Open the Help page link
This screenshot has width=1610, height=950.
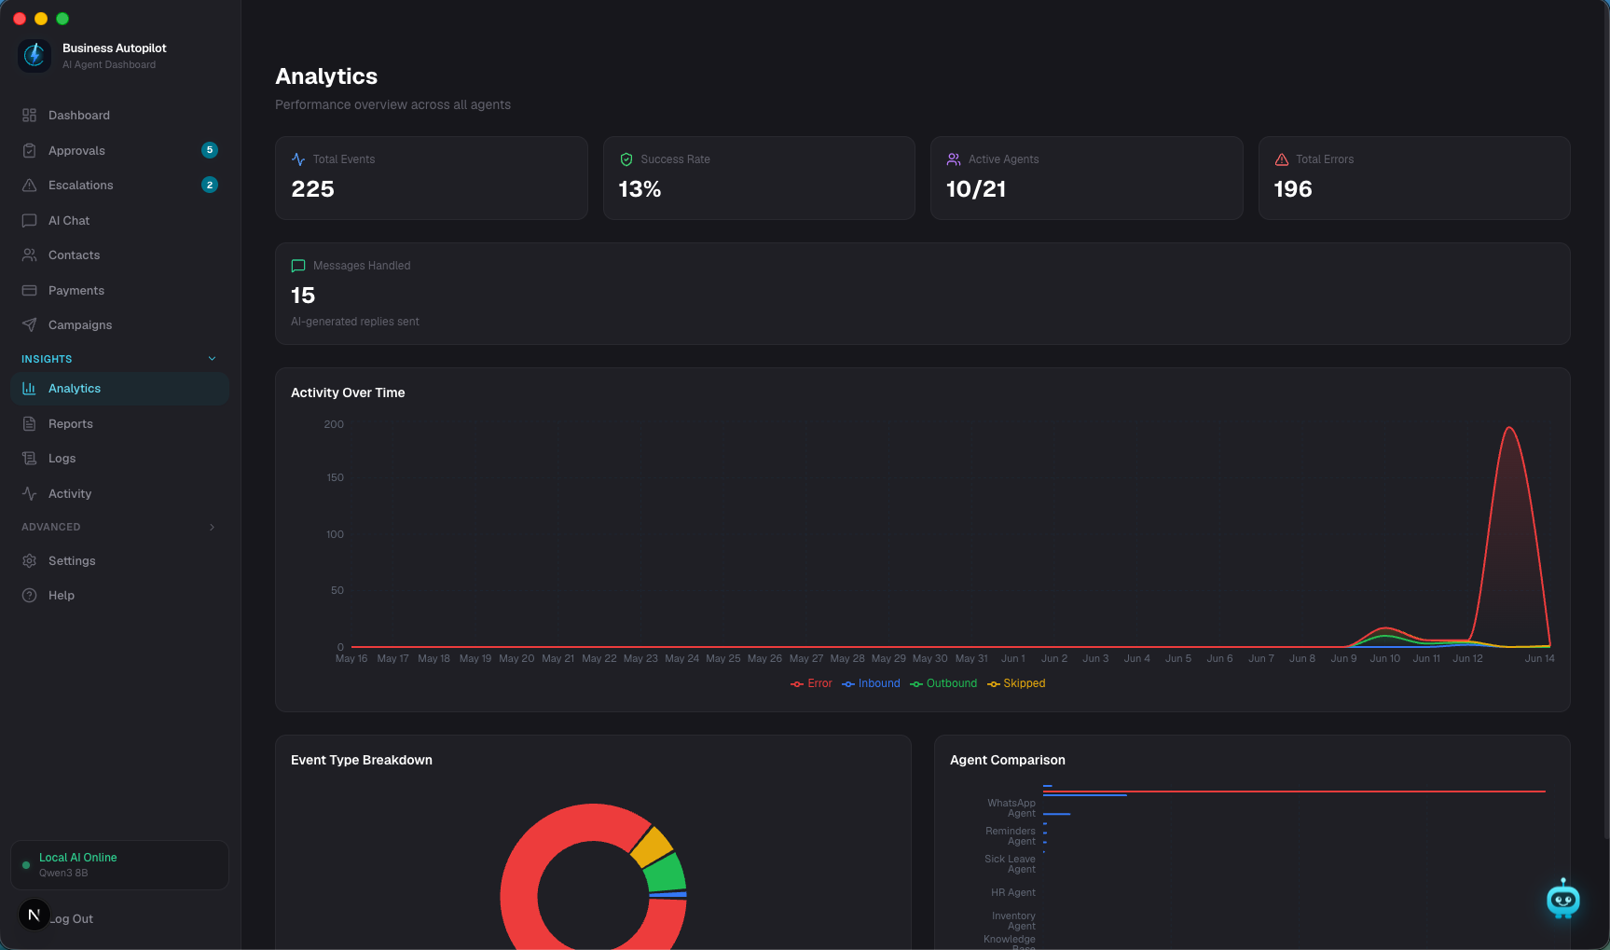[x=119, y=596]
